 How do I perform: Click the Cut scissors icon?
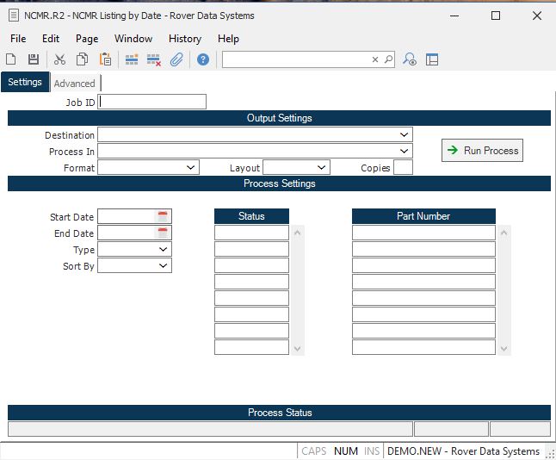pos(59,59)
